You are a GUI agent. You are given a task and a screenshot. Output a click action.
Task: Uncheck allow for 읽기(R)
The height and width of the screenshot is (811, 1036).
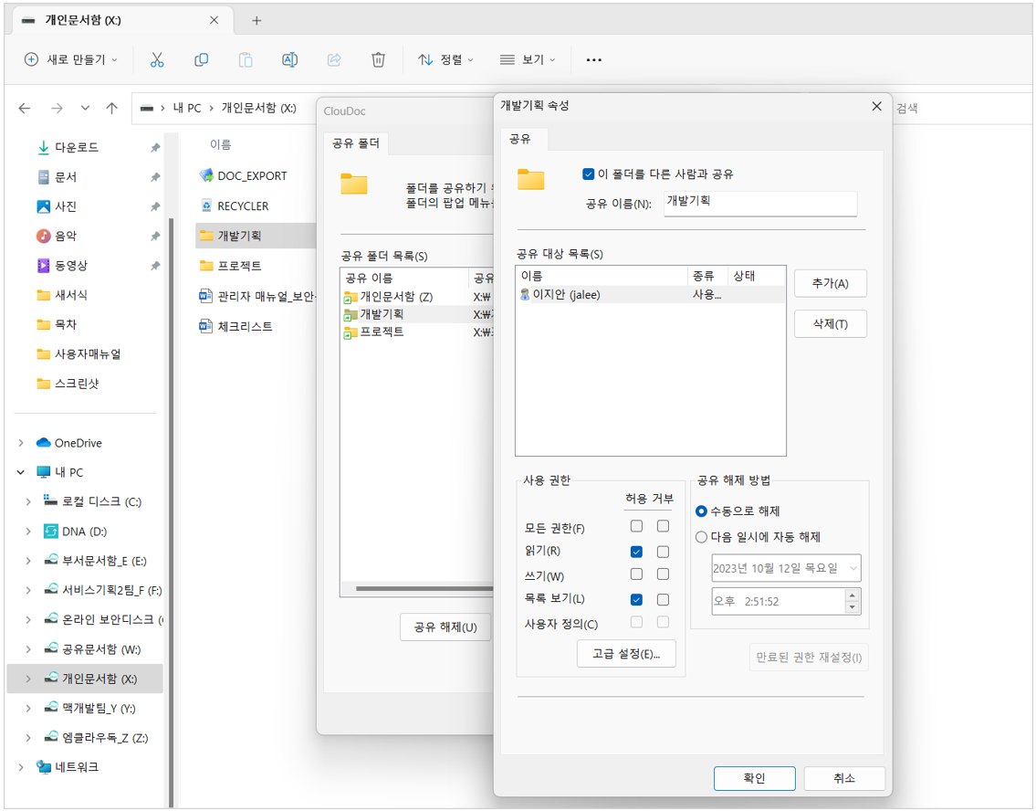(x=636, y=552)
